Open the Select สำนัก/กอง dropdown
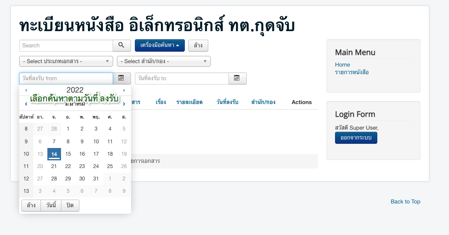449x235 pixels. (164, 61)
